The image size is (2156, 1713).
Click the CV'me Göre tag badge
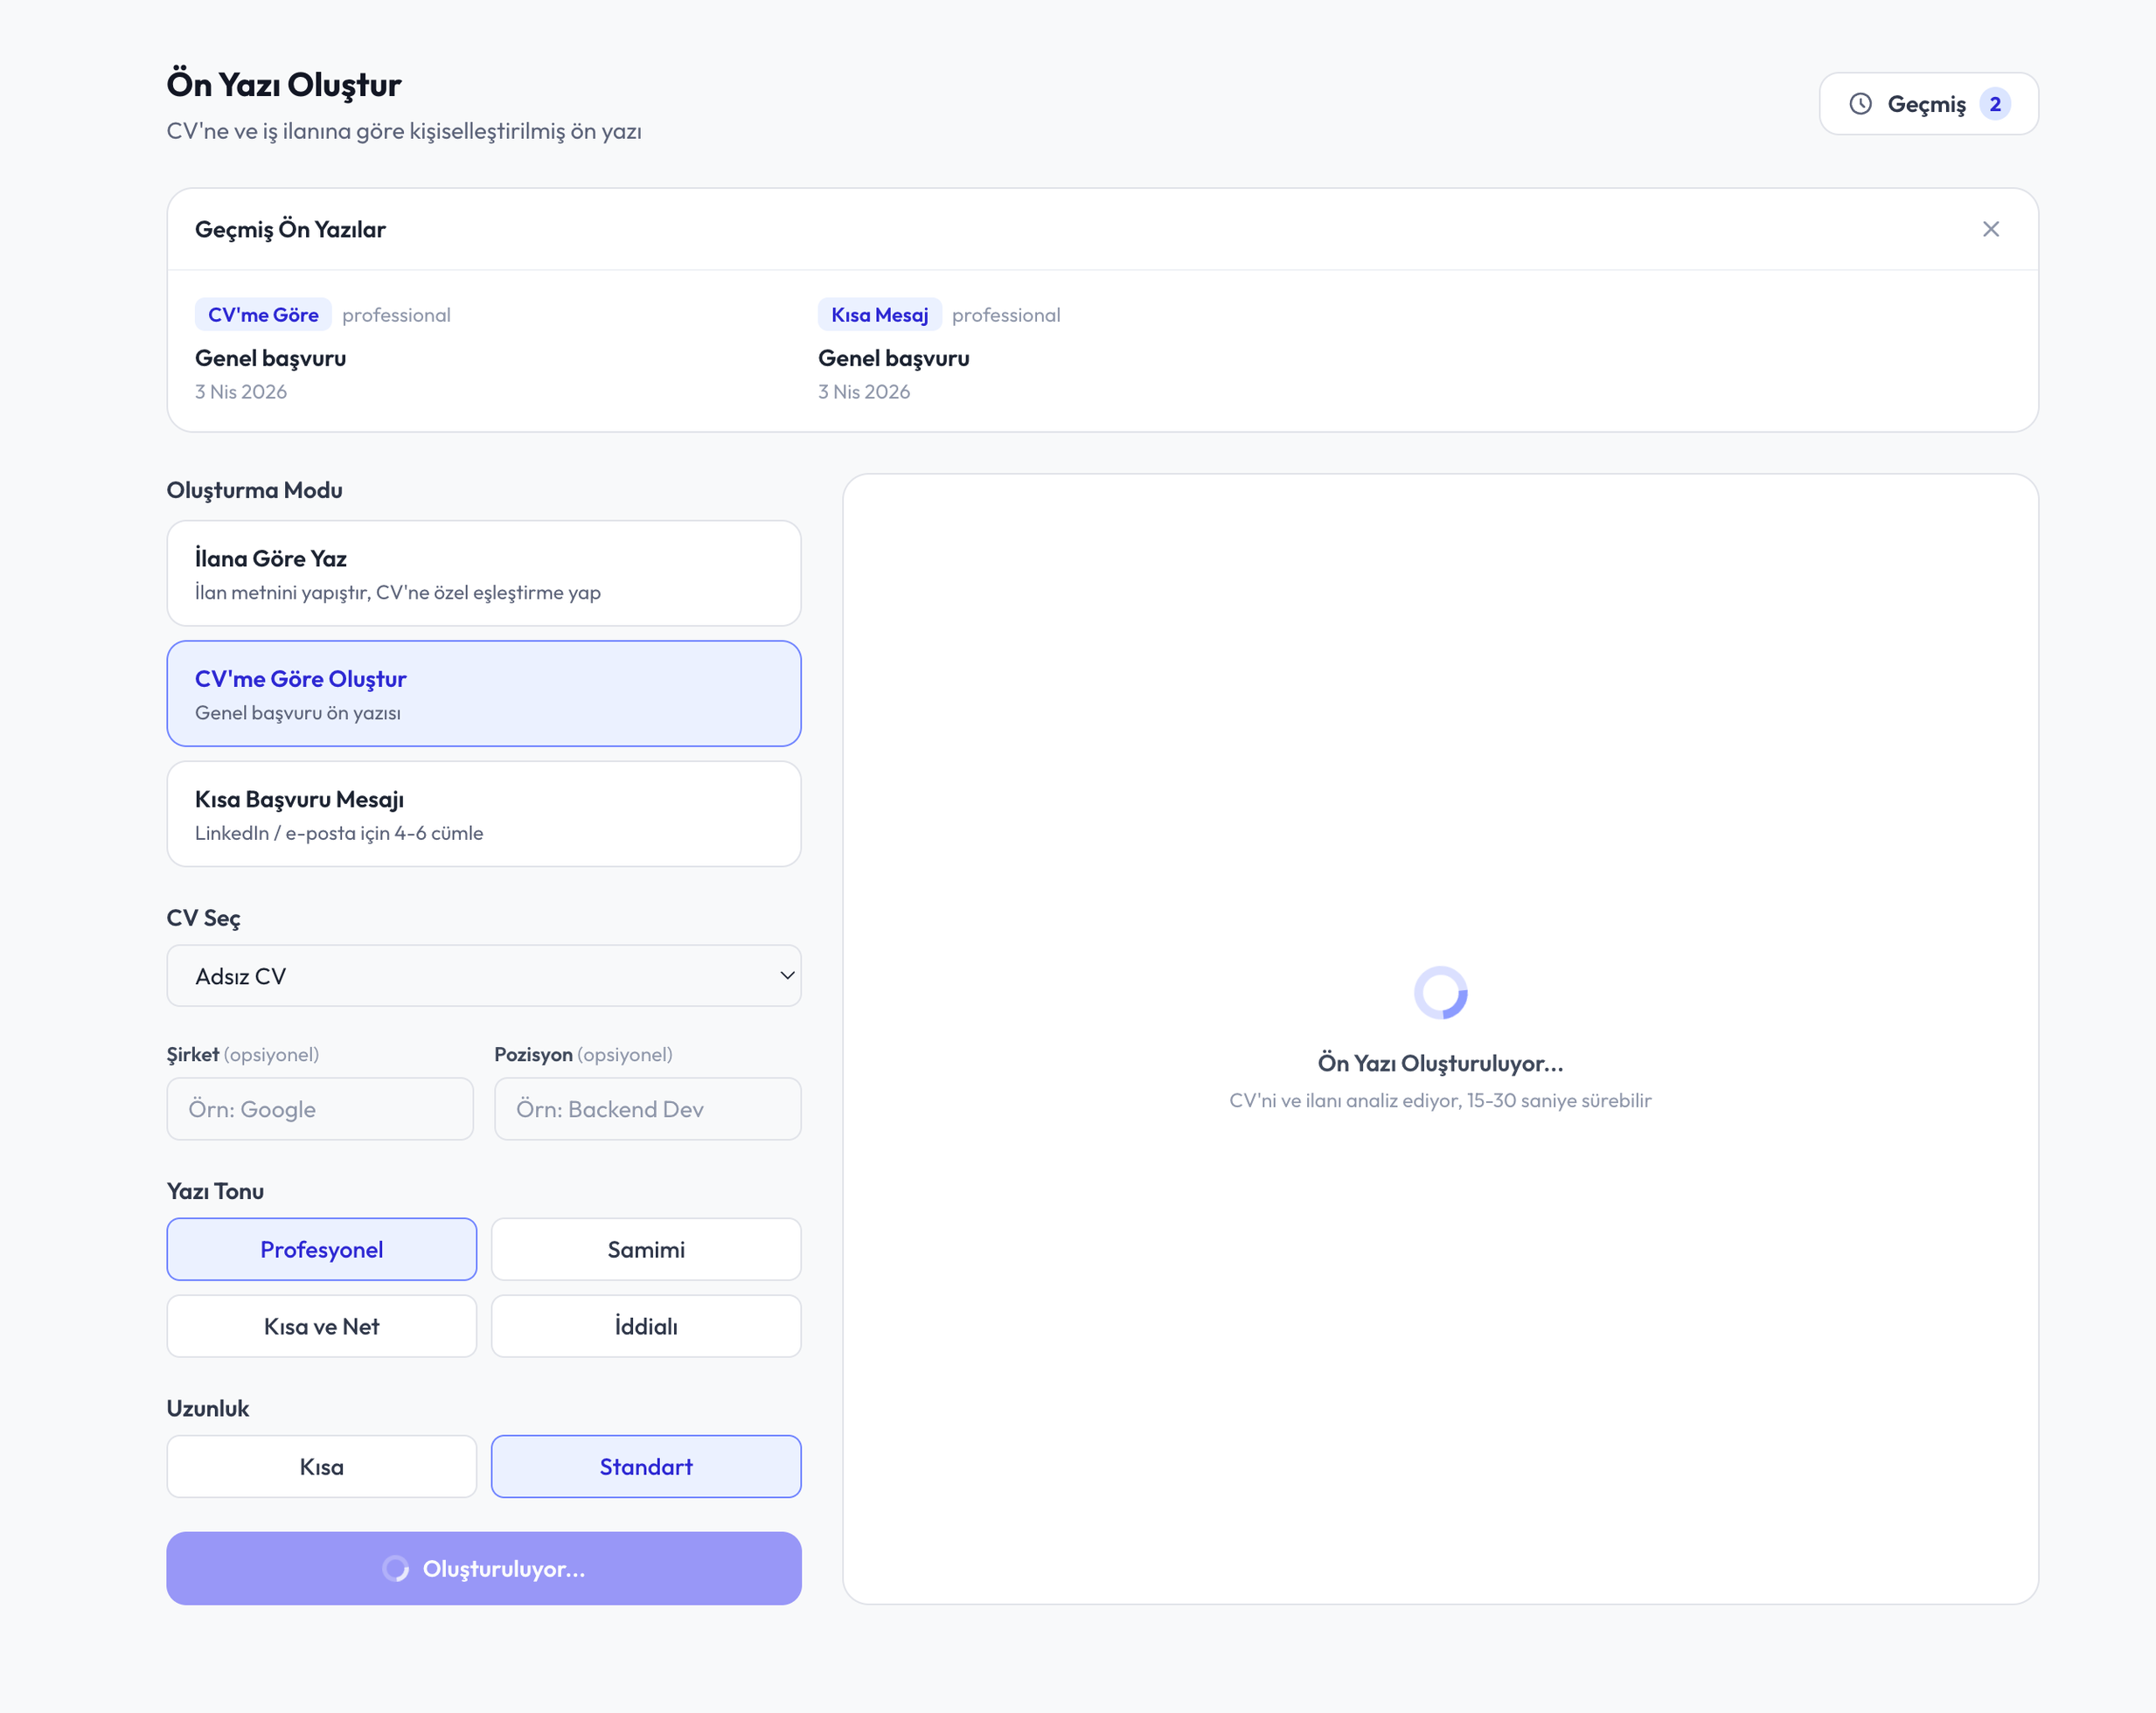263,315
